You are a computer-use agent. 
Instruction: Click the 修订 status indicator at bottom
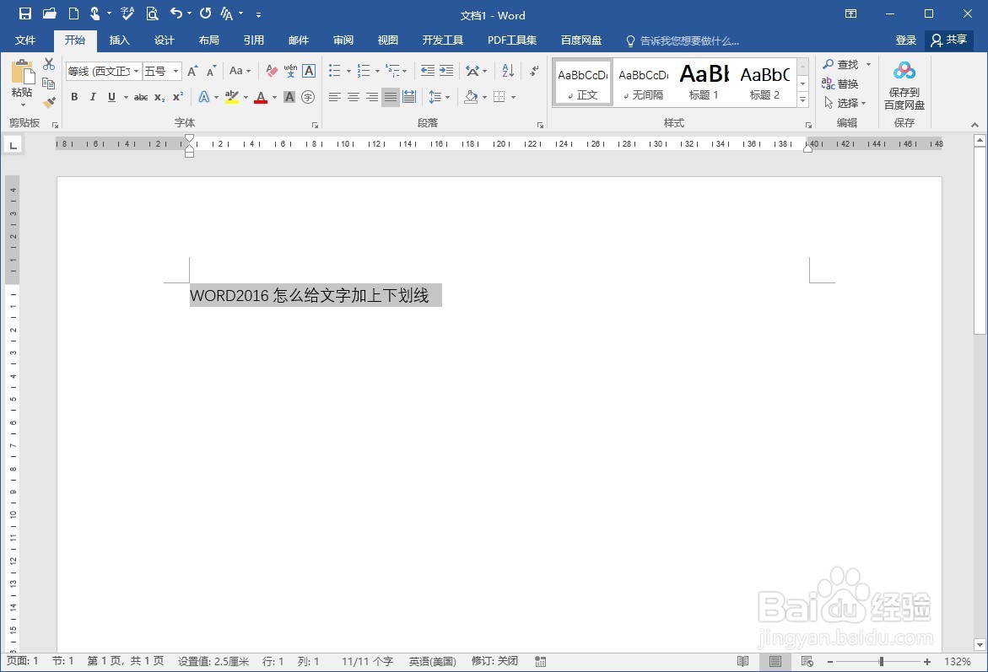494,661
